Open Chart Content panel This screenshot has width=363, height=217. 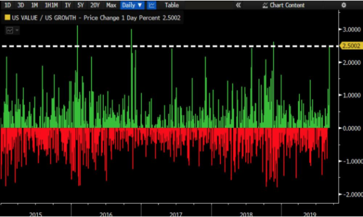[284, 5]
